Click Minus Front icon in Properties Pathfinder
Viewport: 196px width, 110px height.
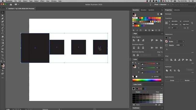coord(171,71)
